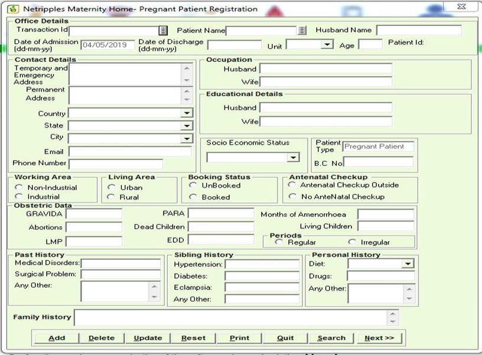Click the GRAVIDA field
Viewport: 482px width, 355px height.
(94, 214)
